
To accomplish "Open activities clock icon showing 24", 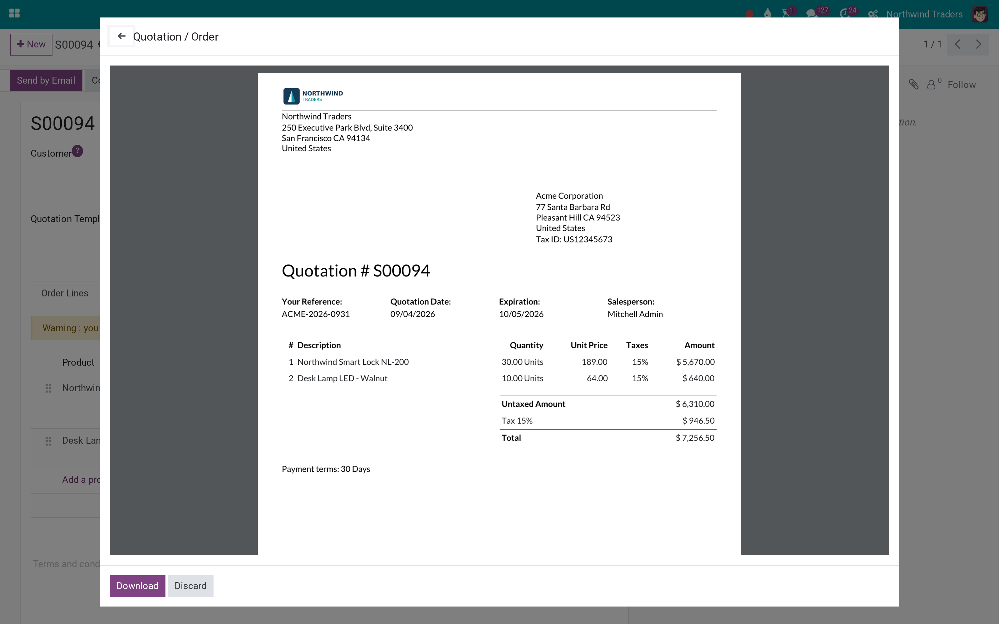I will pos(844,14).
